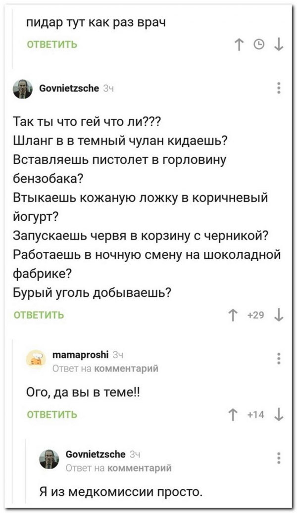297x513 pixels.
Task: Click the clock icon on the top comment
Action: pyautogui.click(x=259, y=46)
